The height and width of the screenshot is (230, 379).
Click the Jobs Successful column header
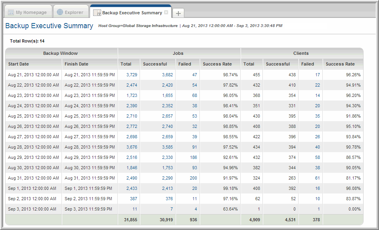click(x=155, y=64)
